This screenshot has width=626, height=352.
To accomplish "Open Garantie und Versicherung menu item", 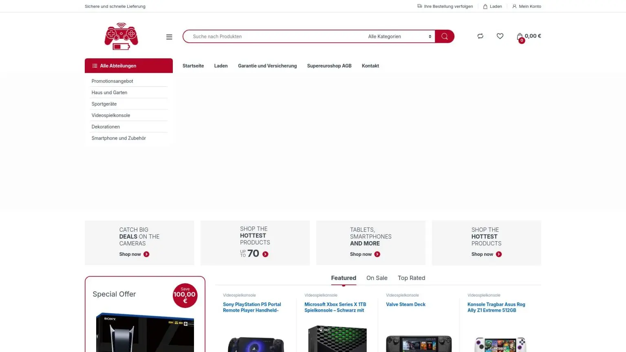I will 267,66.
